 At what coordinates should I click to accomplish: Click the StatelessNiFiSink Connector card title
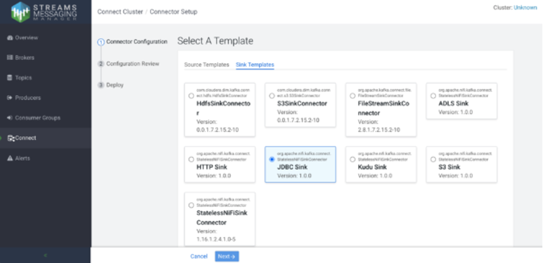[x=222, y=217]
